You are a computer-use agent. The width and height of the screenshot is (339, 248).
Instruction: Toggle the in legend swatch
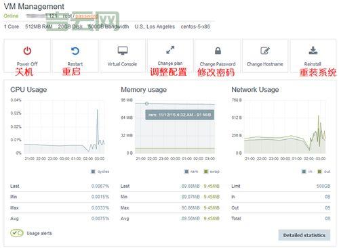point(304,172)
